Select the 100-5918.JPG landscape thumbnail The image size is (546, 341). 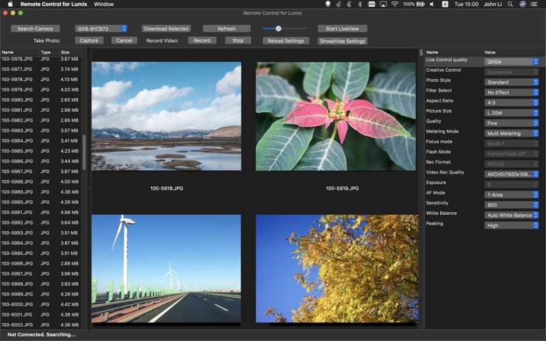click(166, 116)
